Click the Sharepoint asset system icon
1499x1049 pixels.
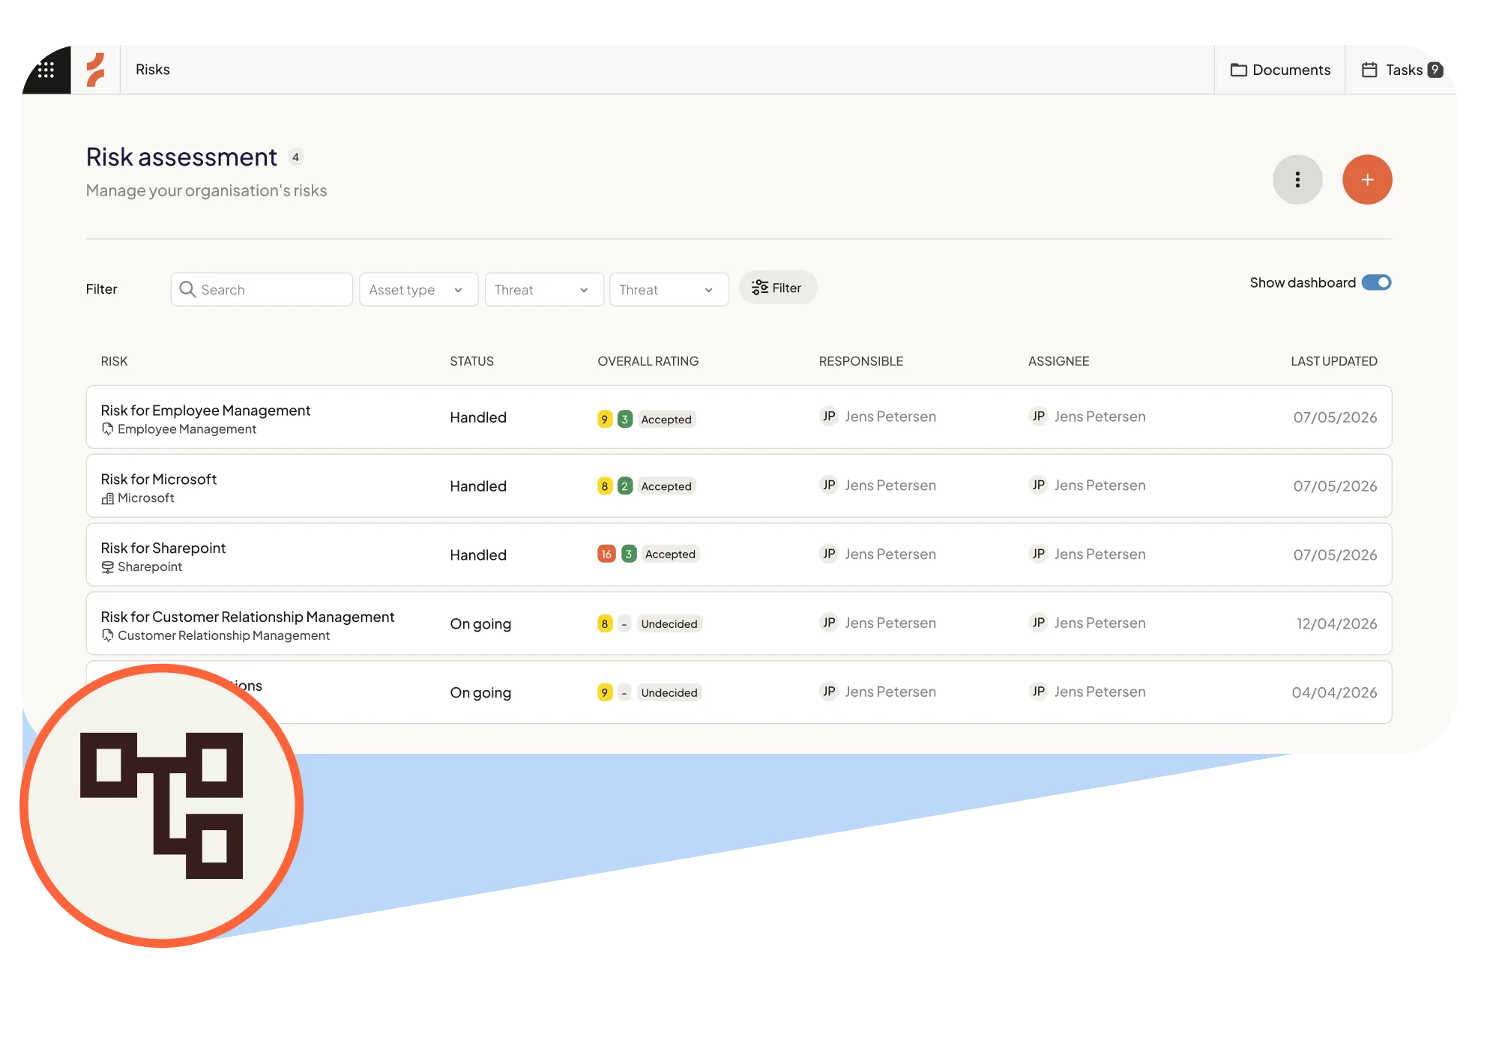tap(107, 567)
